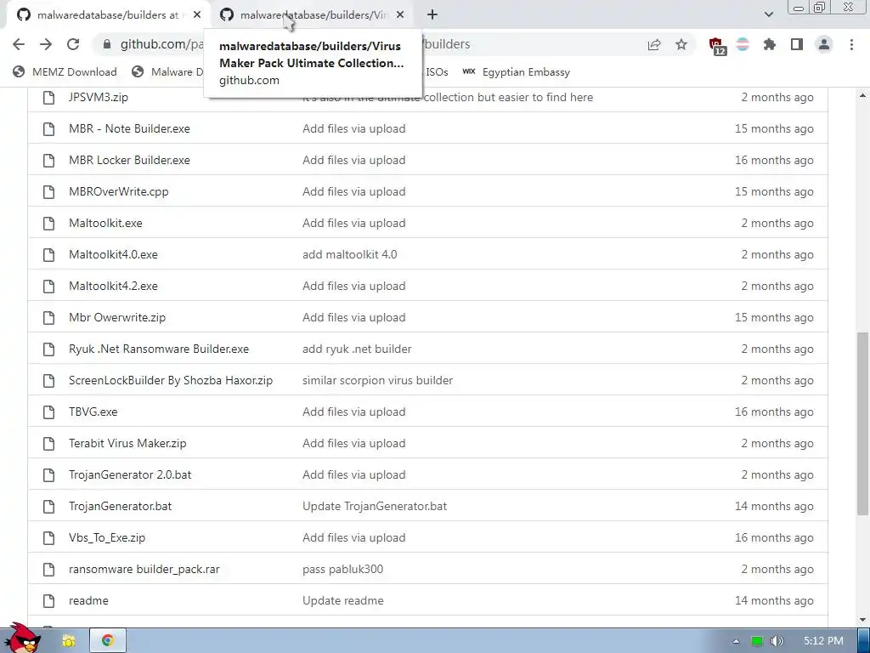Click '14 months ago' on readme row
The image size is (870, 653).
(774, 600)
